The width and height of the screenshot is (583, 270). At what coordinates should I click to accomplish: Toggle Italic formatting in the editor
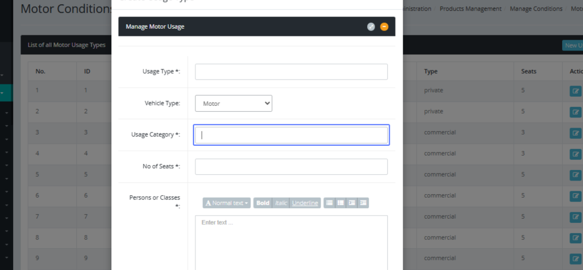click(281, 203)
